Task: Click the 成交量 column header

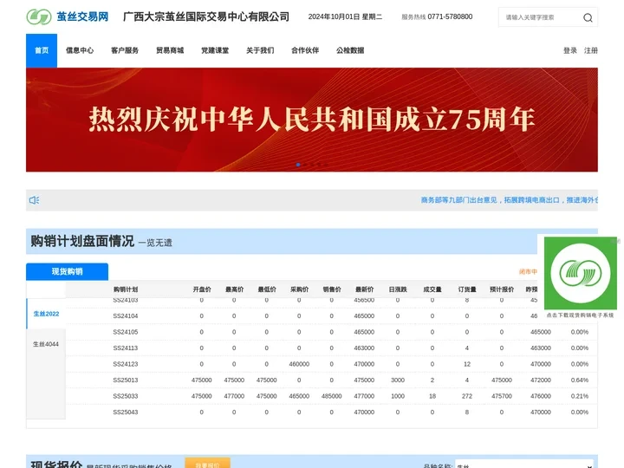Action: (432, 289)
